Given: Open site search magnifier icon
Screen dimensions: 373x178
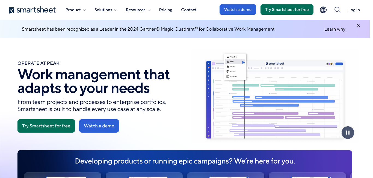Looking at the screenshot, I should [x=338, y=10].
